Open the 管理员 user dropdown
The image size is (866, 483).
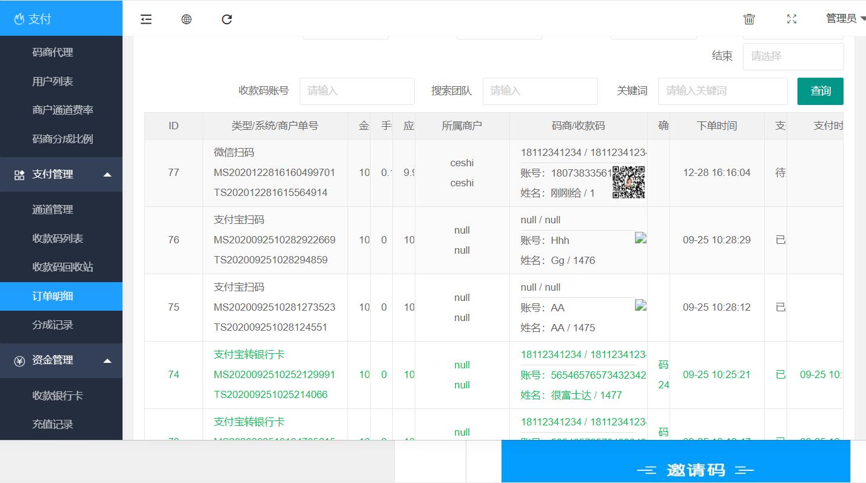(x=845, y=19)
